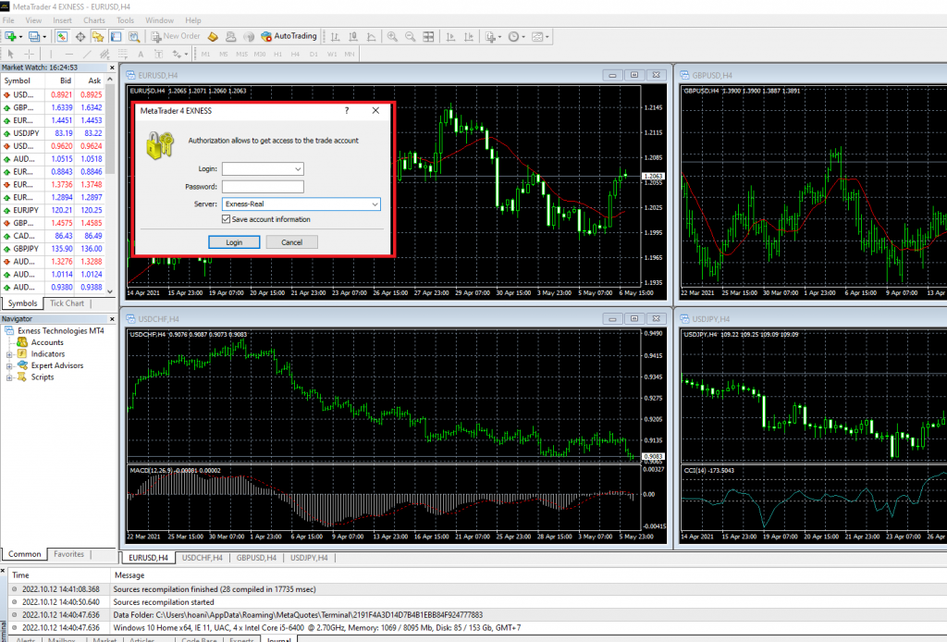Click the signals radio-wave toolbar icon
The height and width of the screenshot is (642, 947).
coord(249,37)
